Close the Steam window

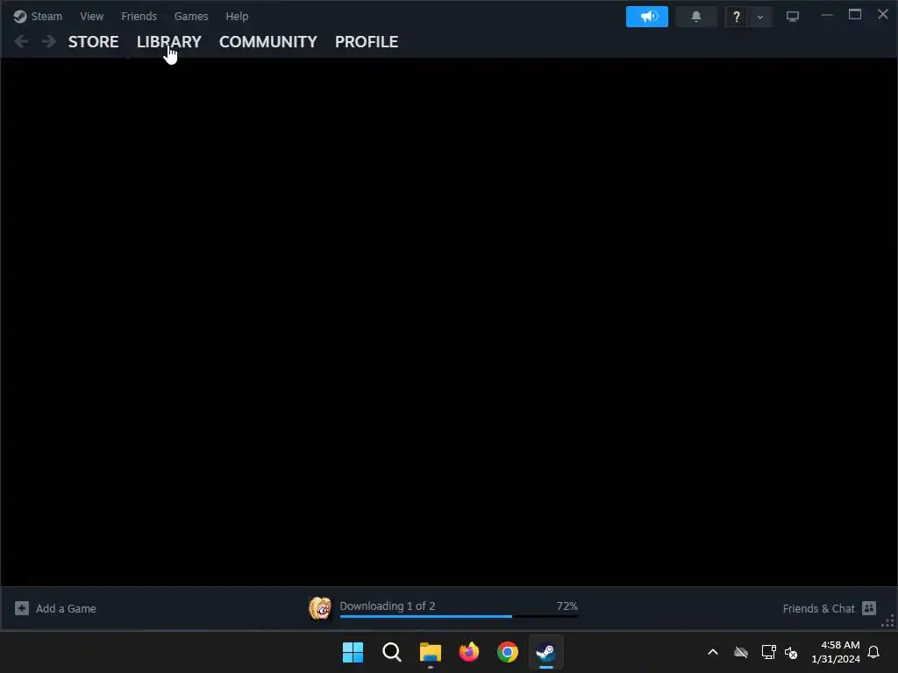(882, 14)
